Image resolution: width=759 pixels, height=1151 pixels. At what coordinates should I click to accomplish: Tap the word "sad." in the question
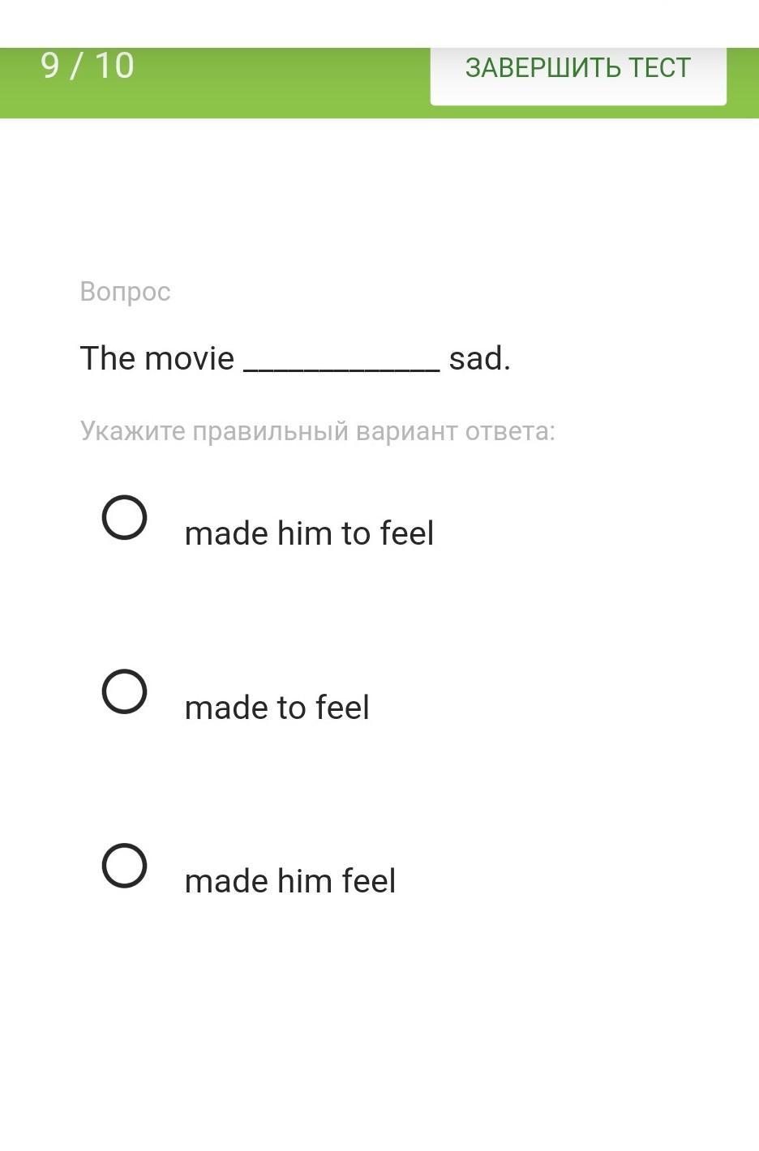pos(479,358)
